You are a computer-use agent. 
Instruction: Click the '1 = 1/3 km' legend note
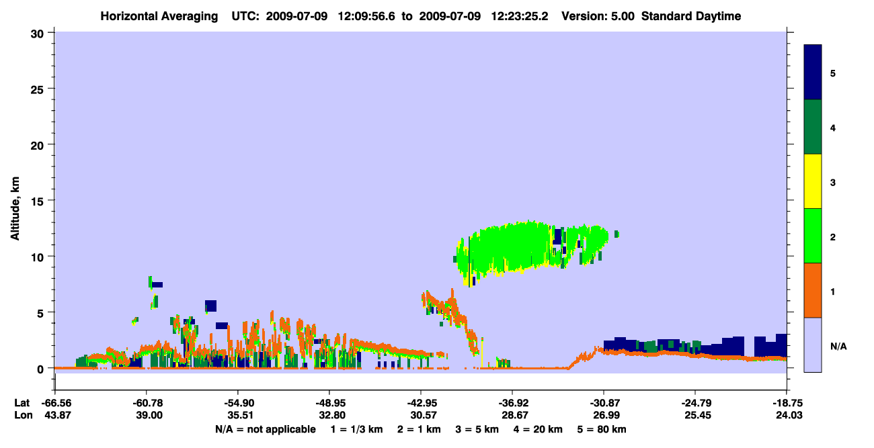(x=358, y=429)
